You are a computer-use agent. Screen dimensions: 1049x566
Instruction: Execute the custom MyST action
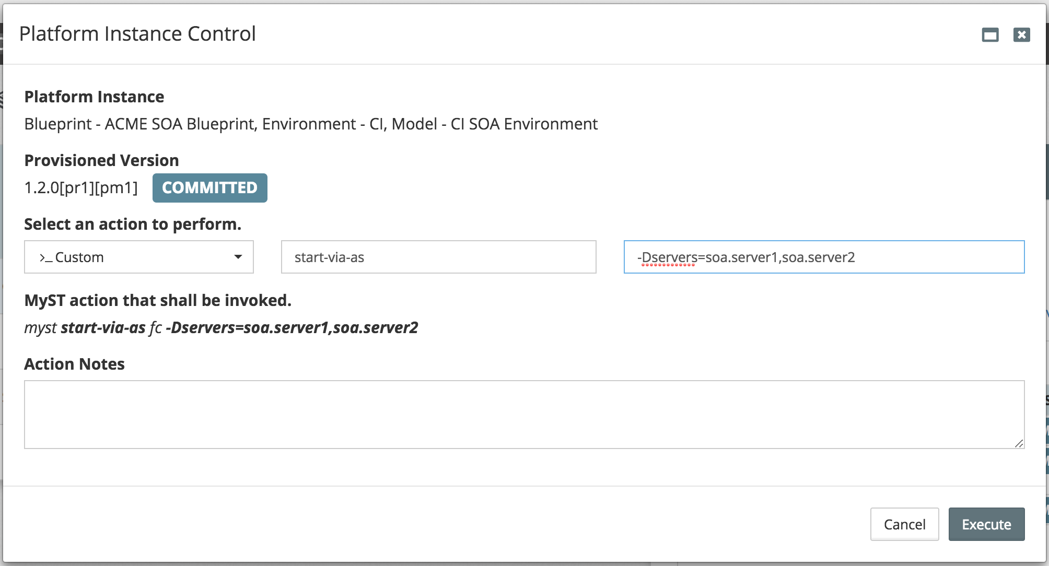pyautogui.click(x=986, y=524)
